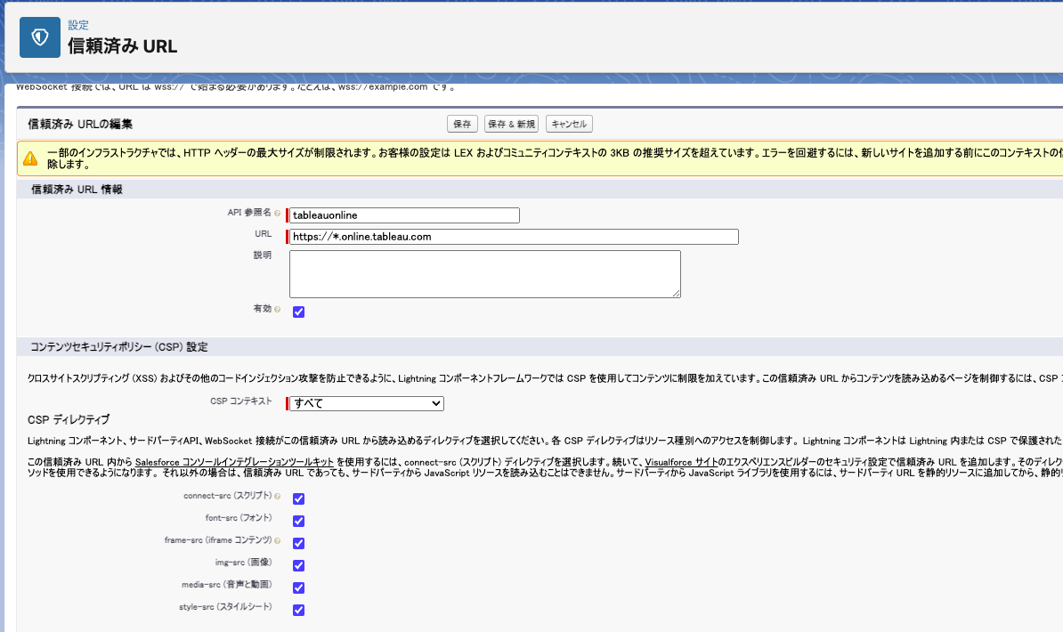Open the Salesforce コンソールインテグレーションツールキット link
Image resolution: width=1063 pixels, height=632 pixels.
click(x=234, y=462)
